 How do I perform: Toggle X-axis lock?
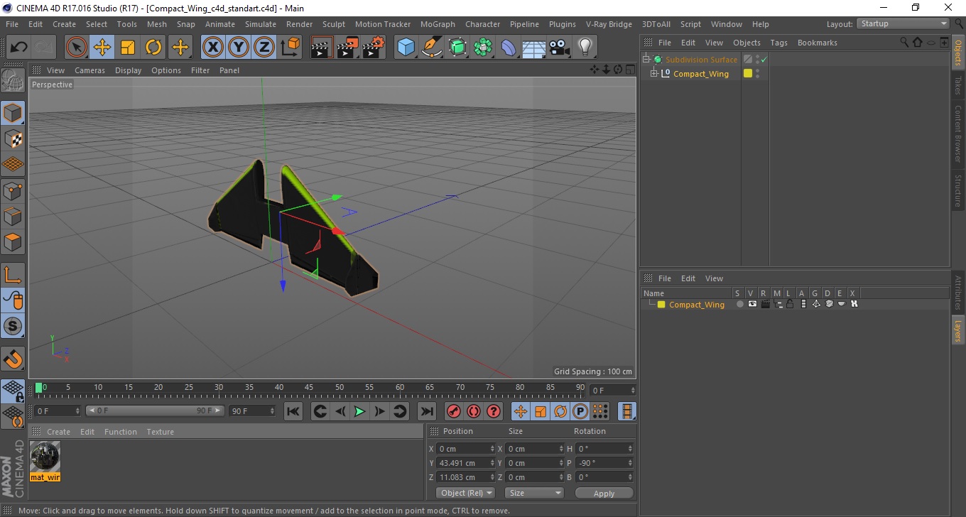[x=212, y=48]
